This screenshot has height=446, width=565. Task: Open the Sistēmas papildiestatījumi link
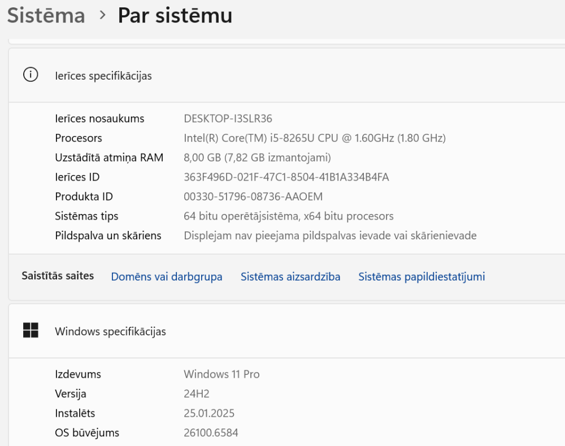(x=421, y=277)
